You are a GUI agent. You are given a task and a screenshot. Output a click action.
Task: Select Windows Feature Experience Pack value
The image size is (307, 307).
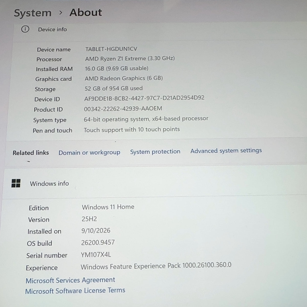click(156, 266)
